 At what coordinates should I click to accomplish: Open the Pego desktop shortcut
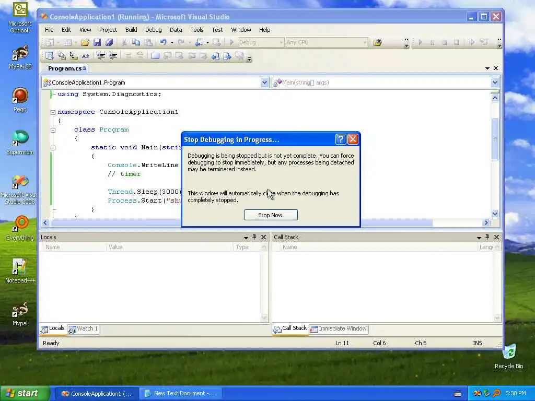click(20, 99)
